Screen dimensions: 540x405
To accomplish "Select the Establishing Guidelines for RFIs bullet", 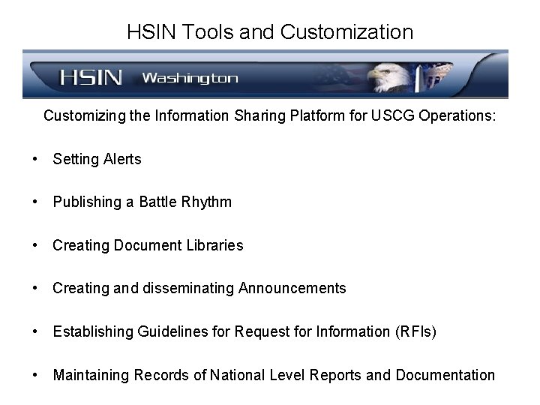I will click(244, 331).
